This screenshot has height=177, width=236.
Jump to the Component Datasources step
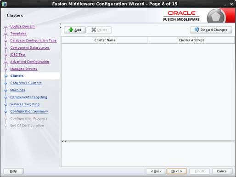coord(30,47)
